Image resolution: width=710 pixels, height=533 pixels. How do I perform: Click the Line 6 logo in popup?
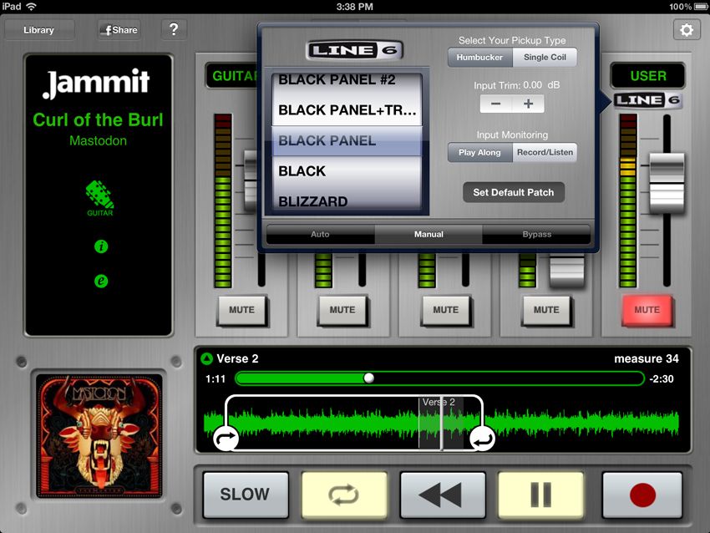354,50
